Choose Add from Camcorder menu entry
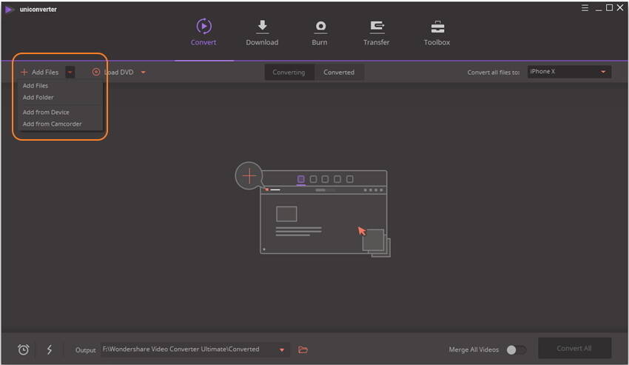Viewport: 629px width, 365px height. click(x=52, y=124)
